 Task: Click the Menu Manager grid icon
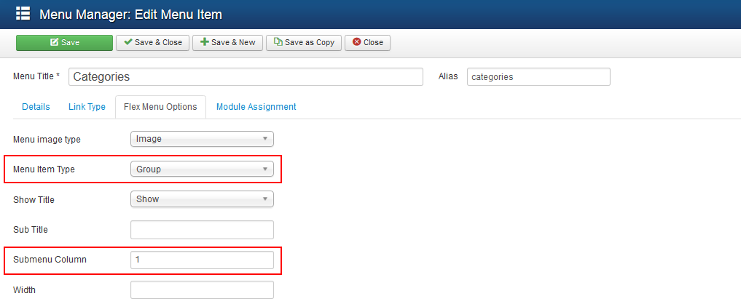(23, 14)
